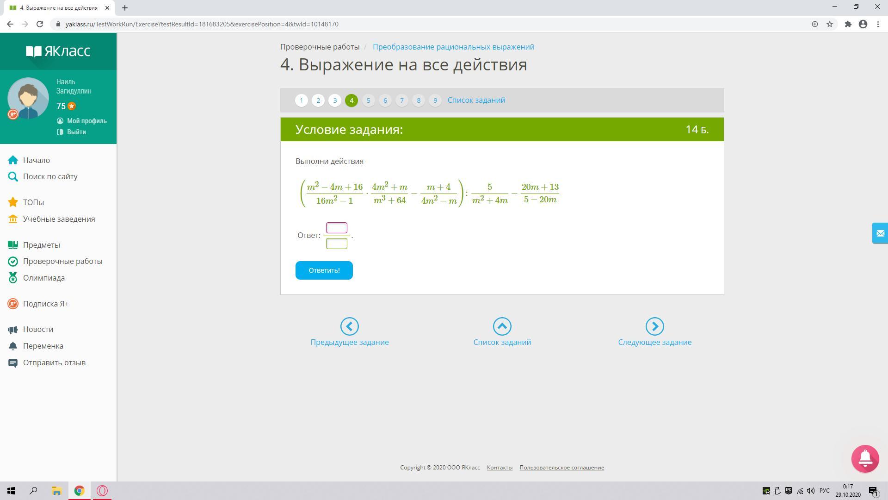Click the pink notification bell icon

coord(865,459)
